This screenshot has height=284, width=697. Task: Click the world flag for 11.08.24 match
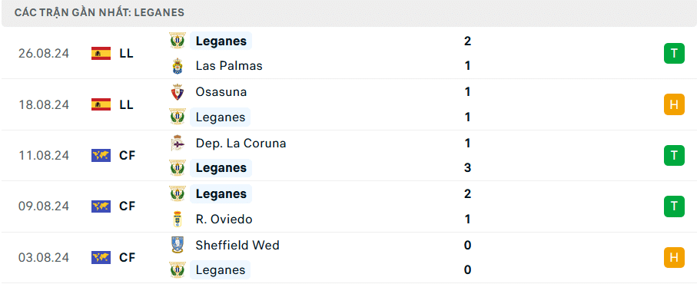[x=101, y=155]
